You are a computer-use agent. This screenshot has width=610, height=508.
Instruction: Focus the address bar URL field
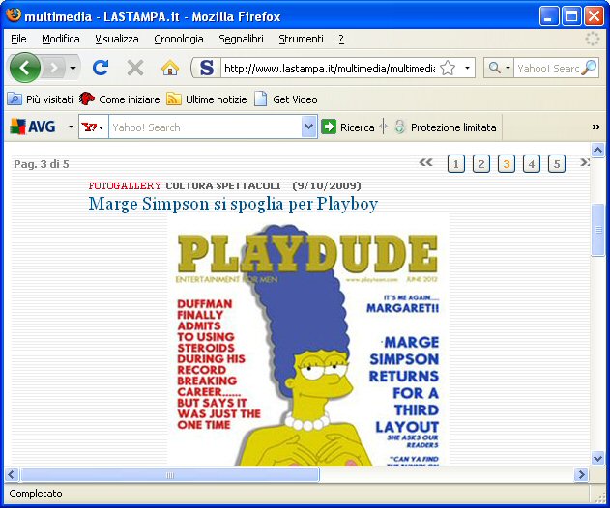[330, 69]
